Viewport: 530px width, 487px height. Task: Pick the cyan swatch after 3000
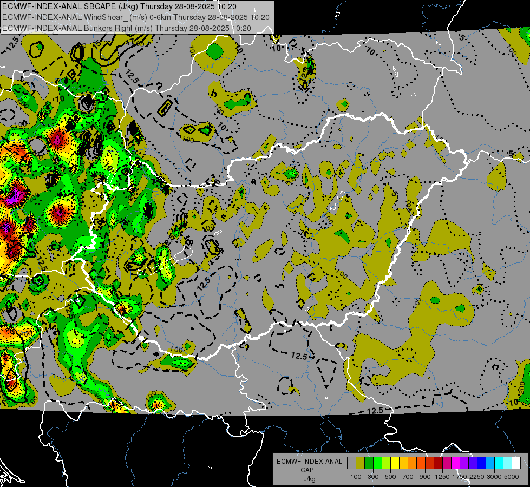[499, 463]
